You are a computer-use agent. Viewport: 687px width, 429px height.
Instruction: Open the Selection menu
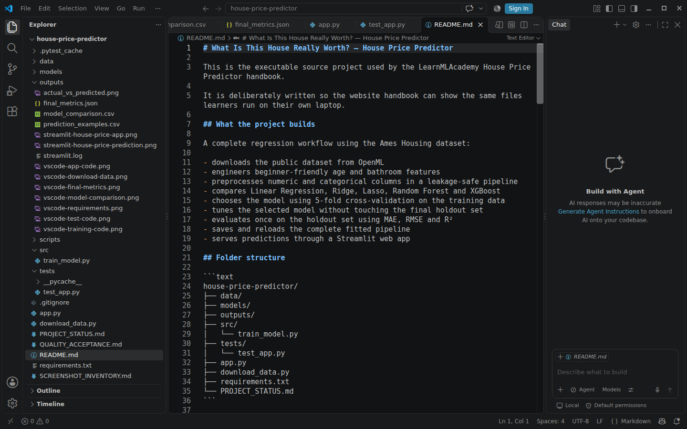73,9
